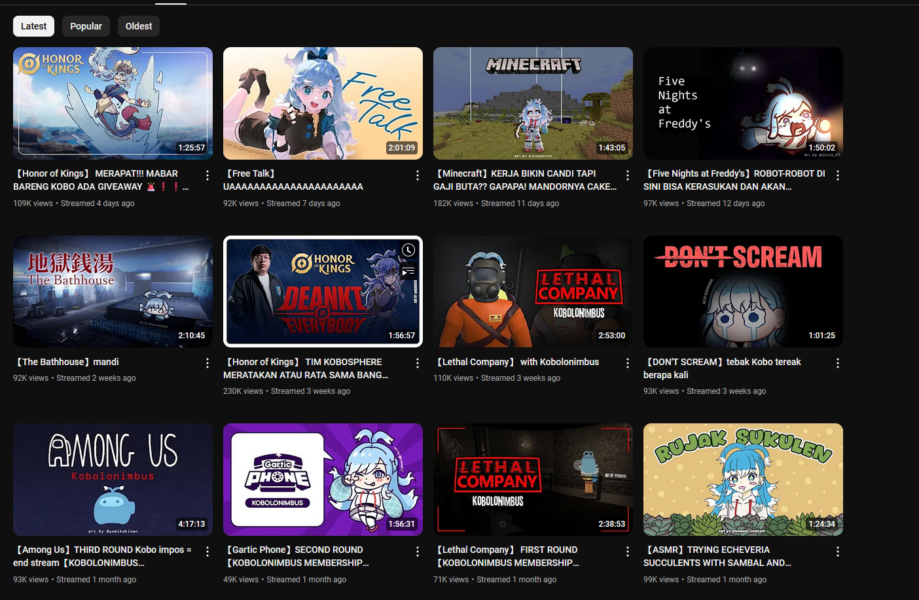Screen dimensions: 919x600
Task: Open more actions for Minecraft KERJA BIKIN CANDI video
Action: 628,175
